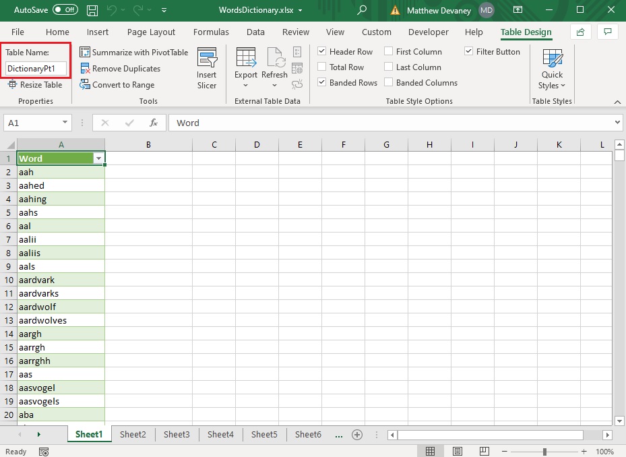Click the Save icon in the title bar
Screen dimensions: 626x457
(x=92, y=10)
